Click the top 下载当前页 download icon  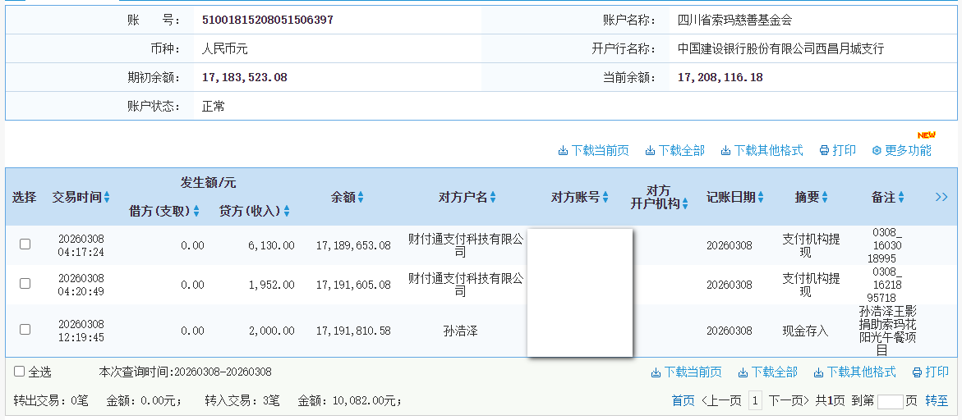coord(563,151)
